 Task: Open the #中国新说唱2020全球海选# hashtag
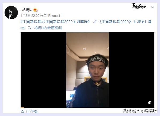coord(65,22)
